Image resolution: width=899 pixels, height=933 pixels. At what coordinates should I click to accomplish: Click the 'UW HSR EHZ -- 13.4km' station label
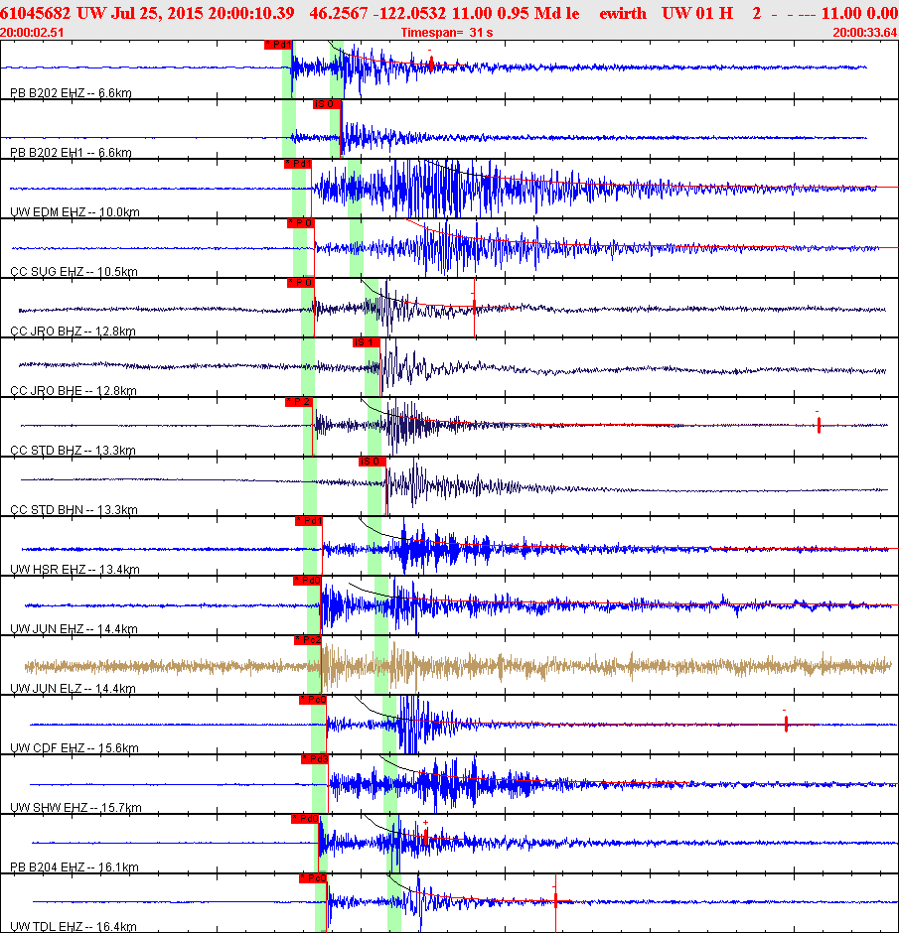pos(75,570)
